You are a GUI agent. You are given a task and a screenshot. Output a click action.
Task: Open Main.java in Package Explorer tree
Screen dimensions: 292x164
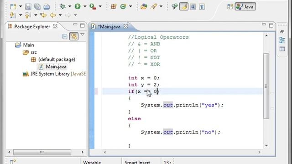(56, 67)
